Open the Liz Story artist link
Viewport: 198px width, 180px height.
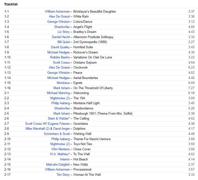pos(63,32)
